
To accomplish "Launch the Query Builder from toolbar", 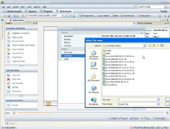I will click(x=102, y=16).
